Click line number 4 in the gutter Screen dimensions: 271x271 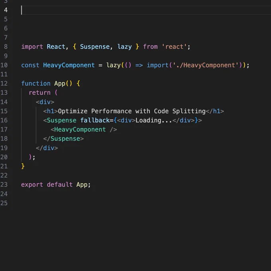click(6, 10)
